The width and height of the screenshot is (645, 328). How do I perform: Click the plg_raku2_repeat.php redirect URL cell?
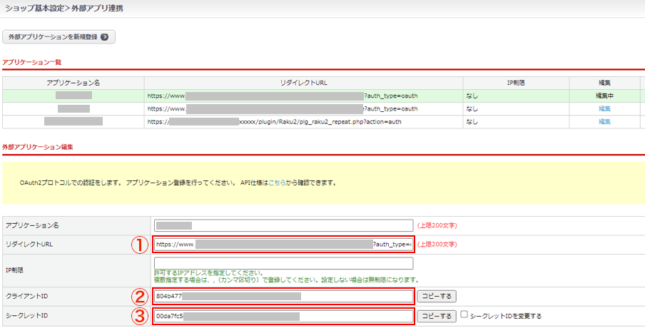pyautogui.click(x=303, y=122)
